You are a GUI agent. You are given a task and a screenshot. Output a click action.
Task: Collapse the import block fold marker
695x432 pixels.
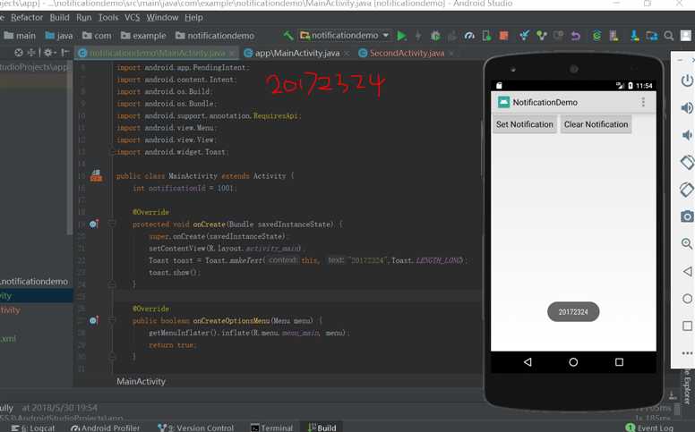(x=113, y=152)
